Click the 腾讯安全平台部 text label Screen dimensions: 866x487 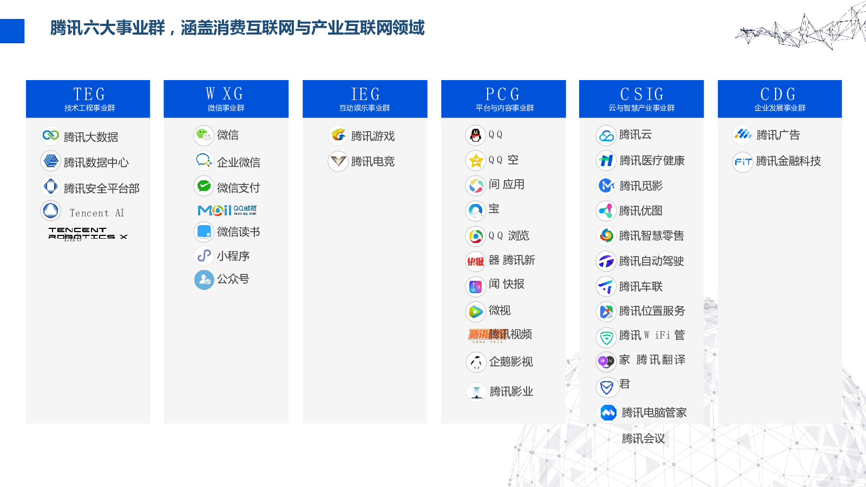[102, 189]
